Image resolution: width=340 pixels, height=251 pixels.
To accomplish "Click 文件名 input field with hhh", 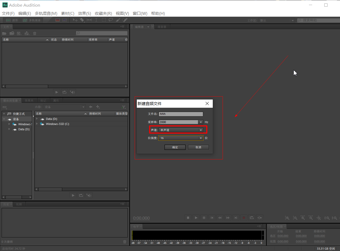I will 181,114.
